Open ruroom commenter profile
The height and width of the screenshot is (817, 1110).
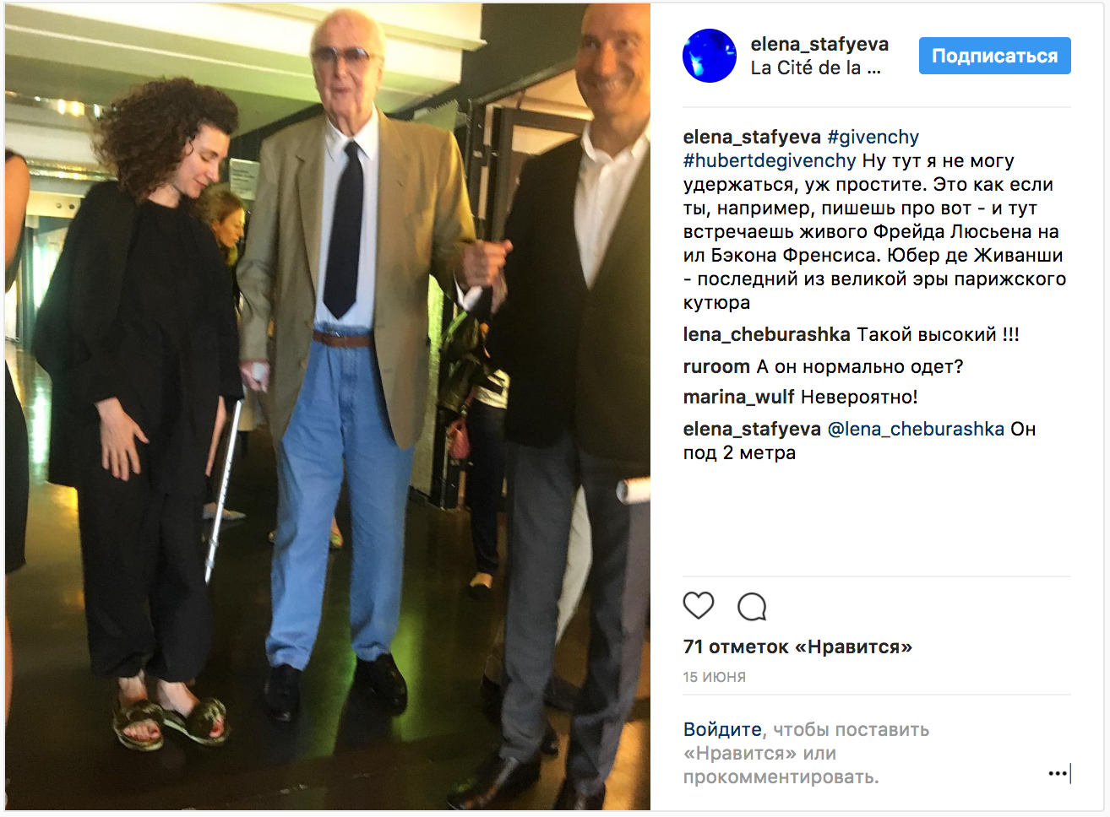click(716, 366)
